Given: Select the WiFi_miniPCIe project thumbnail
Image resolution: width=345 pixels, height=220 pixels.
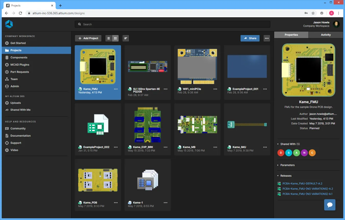Looking at the screenshot, I should [197, 66].
